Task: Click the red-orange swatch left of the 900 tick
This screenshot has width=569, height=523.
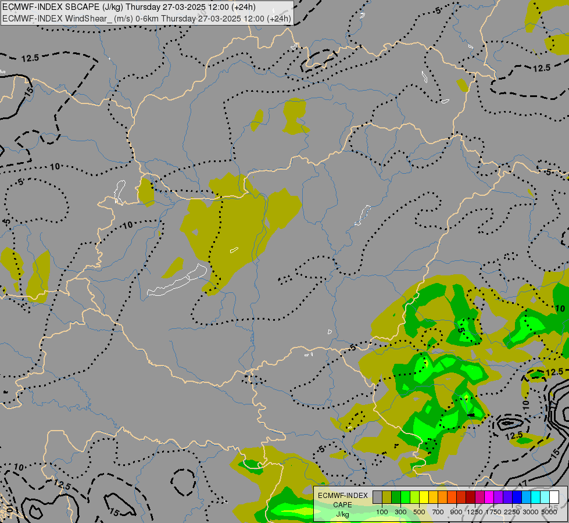Action: pos(452,497)
